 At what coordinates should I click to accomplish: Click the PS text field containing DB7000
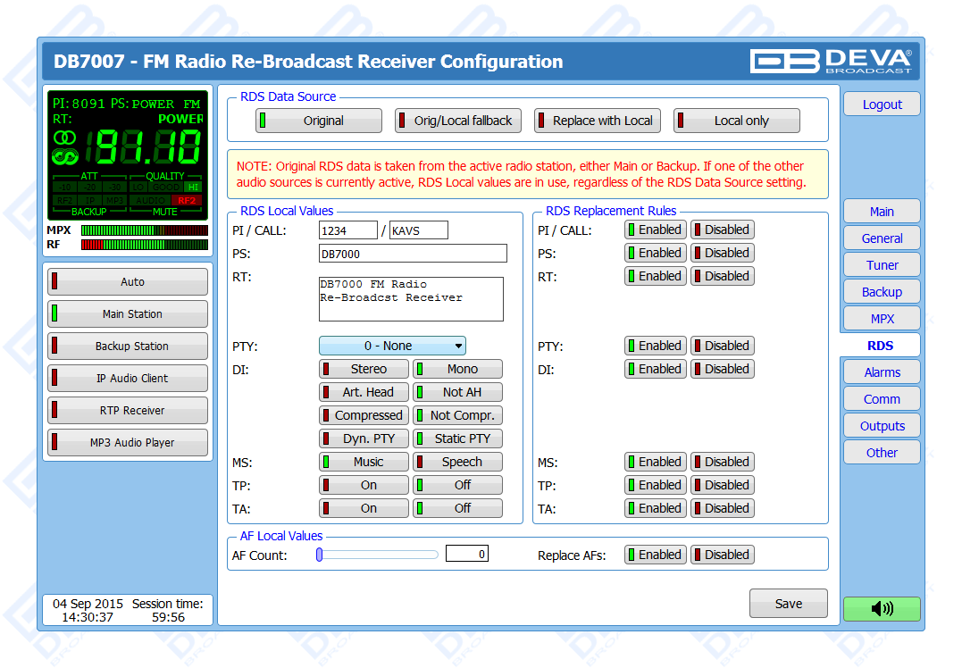[x=413, y=254]
